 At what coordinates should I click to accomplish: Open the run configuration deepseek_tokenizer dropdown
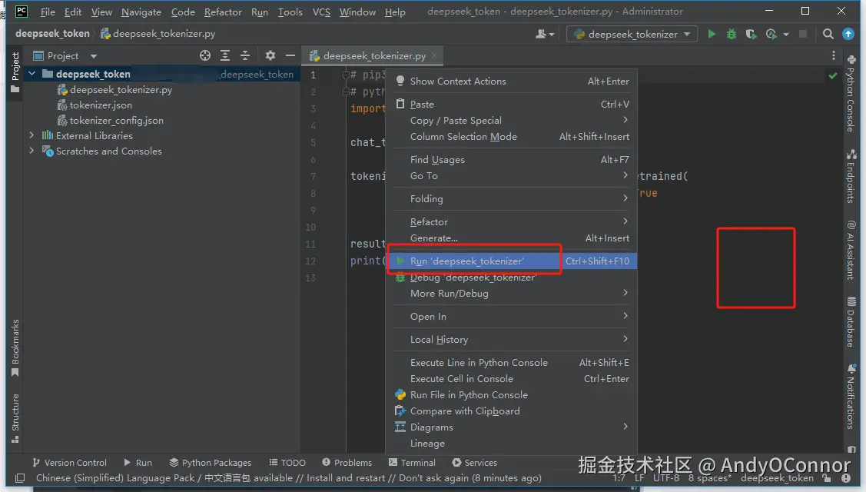coord(632,35)
